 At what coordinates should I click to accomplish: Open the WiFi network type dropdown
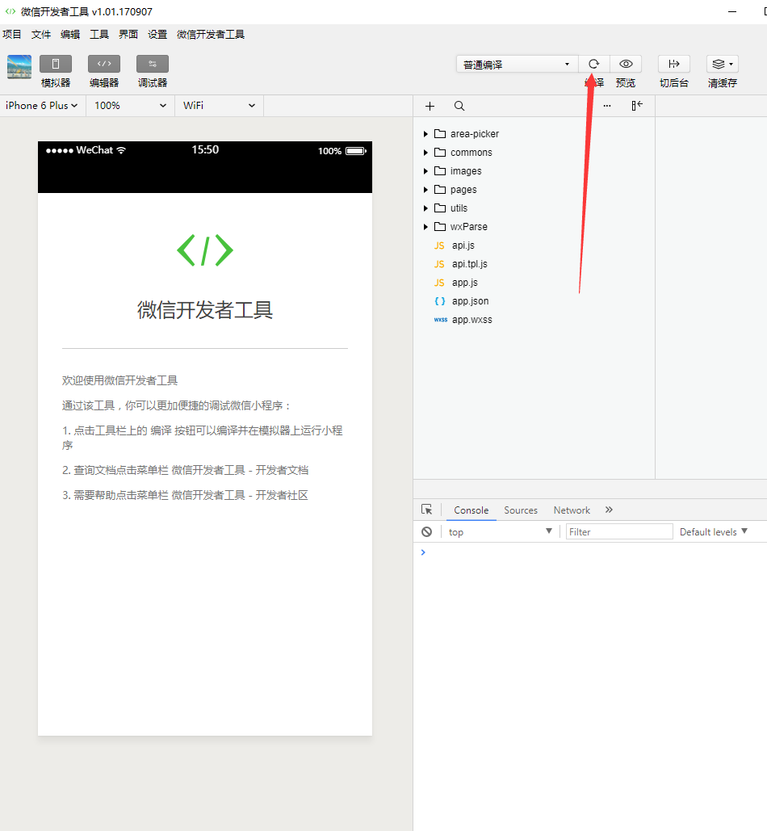click(220, 106)
